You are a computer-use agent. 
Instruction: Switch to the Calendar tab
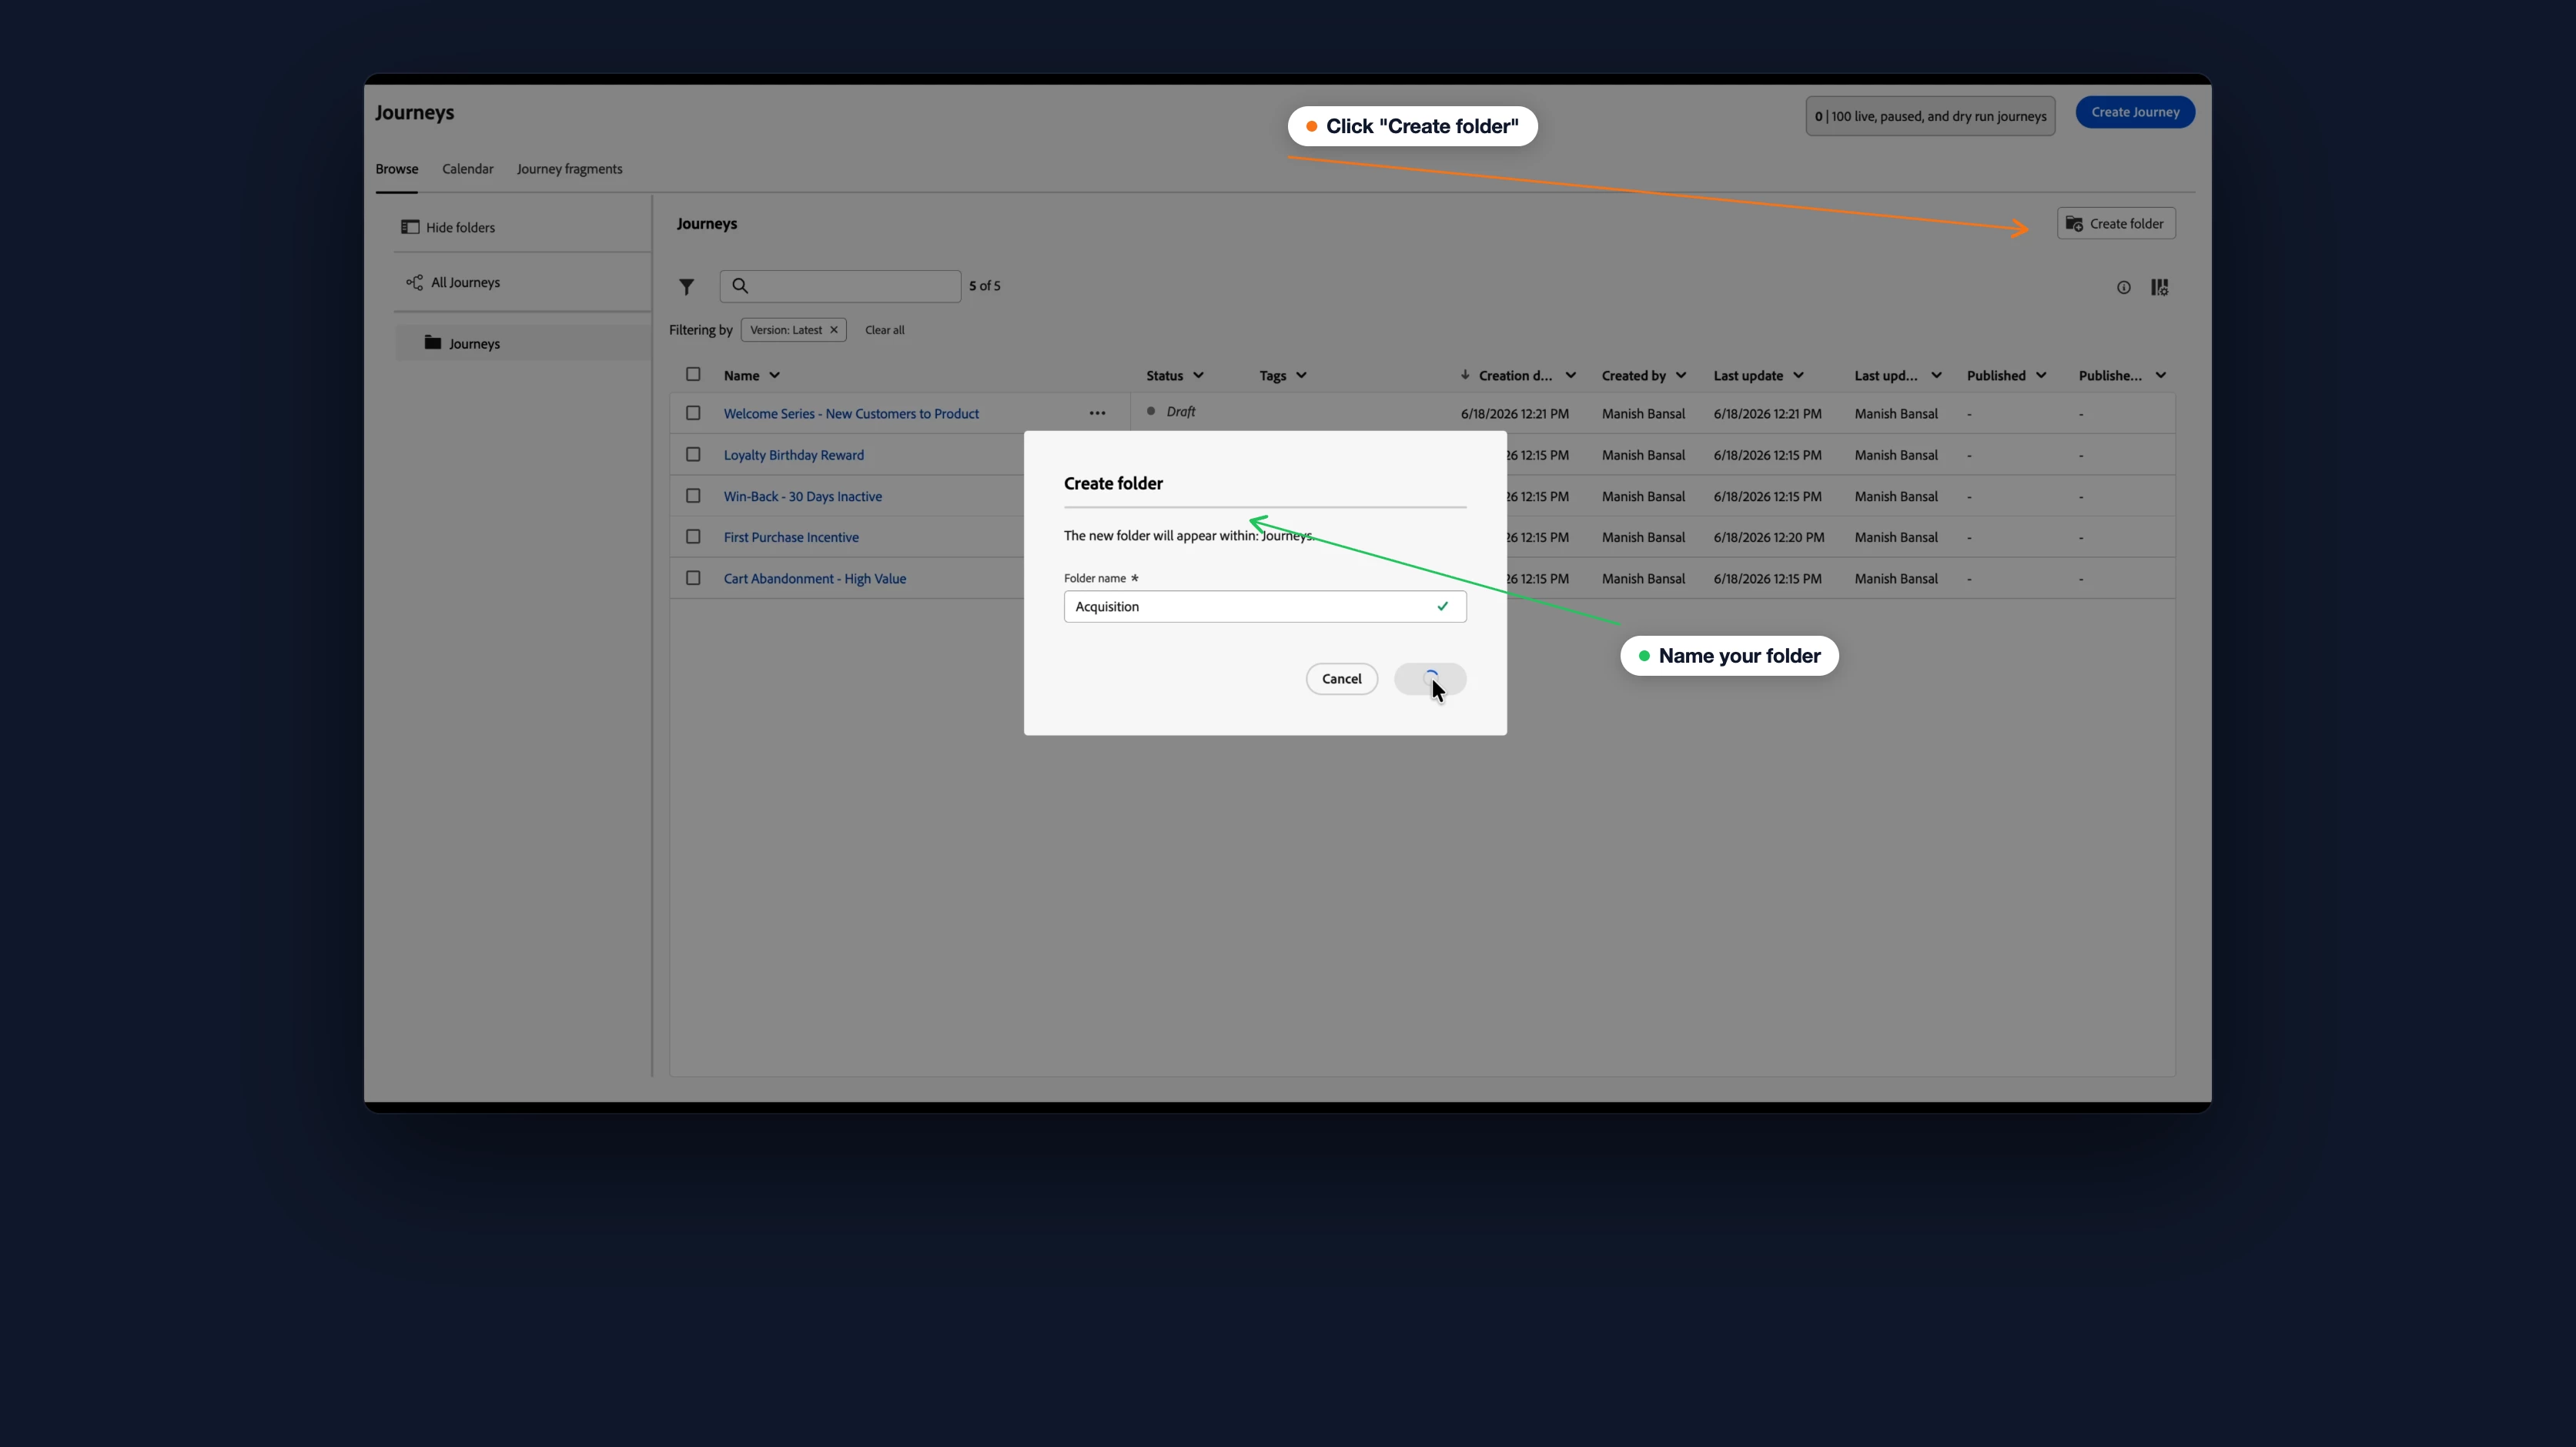(468, 169)
